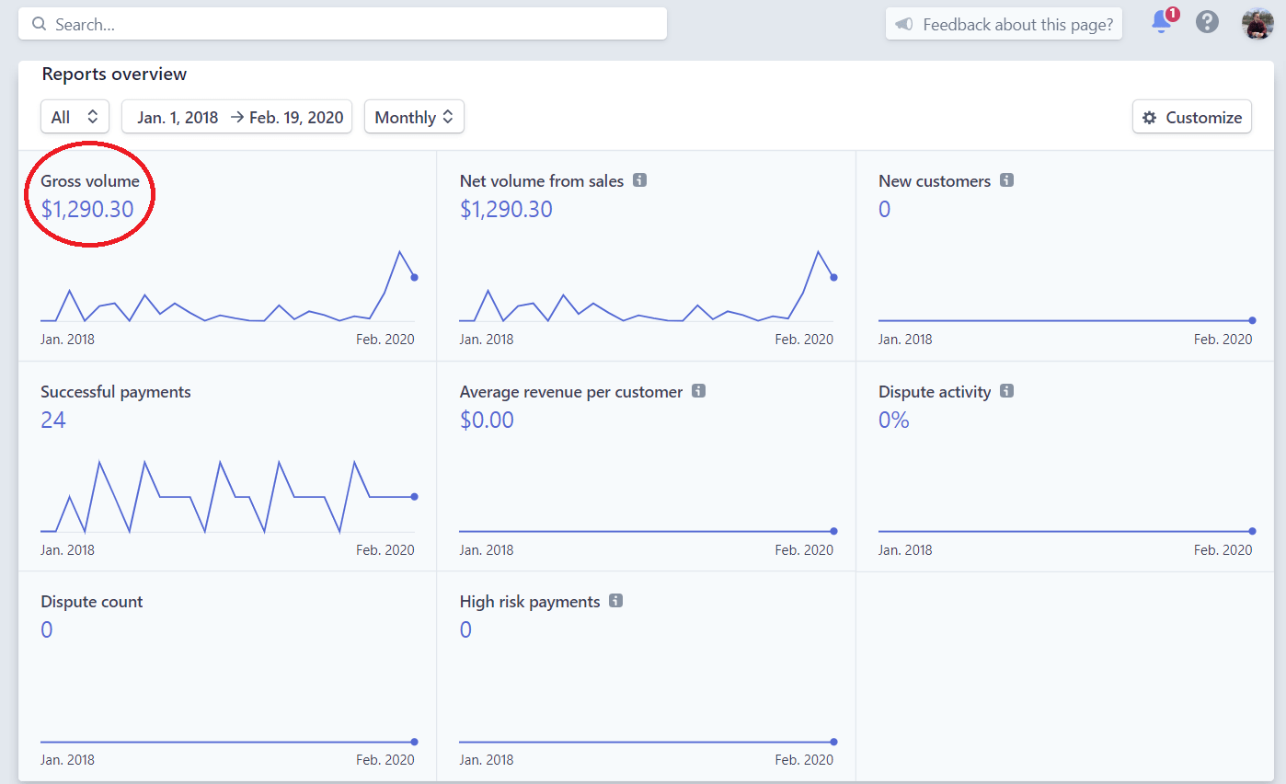Viewport: 1286px width, 784px height.
Task: Click info icon beside Average revenue per customer
Action: coord(698,391)
